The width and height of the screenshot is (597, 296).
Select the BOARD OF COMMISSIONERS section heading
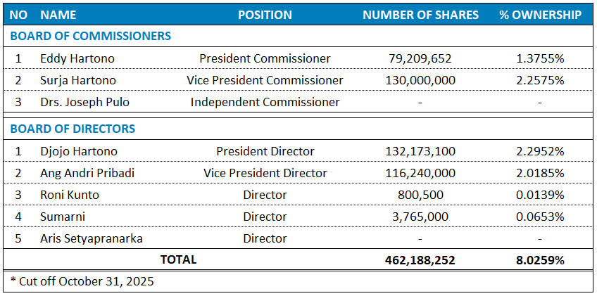pos(91,36)
